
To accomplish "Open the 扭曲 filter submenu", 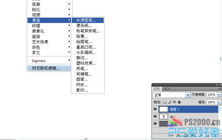I will point(49,4).
